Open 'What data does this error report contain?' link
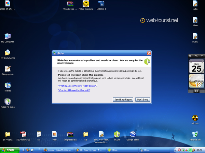Viewport: 205px width, 153px height. (78, 86)
